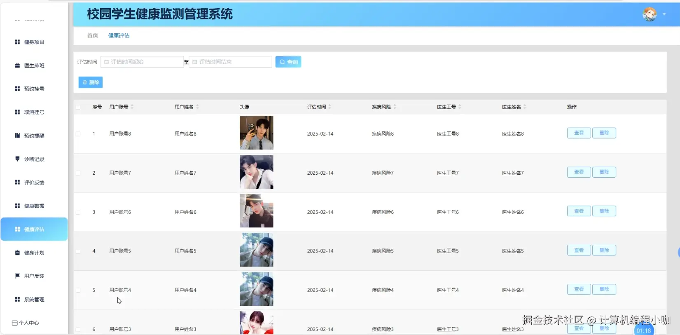
Task: Click the 预约挂号 grid icon
Action: [x=17, y=89]
